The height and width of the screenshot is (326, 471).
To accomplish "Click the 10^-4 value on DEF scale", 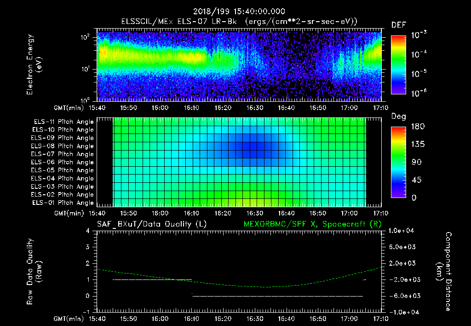I will tap(419, 54).
